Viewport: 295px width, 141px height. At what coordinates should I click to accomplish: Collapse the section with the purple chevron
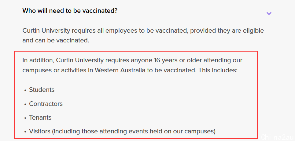tap(269, 13)
